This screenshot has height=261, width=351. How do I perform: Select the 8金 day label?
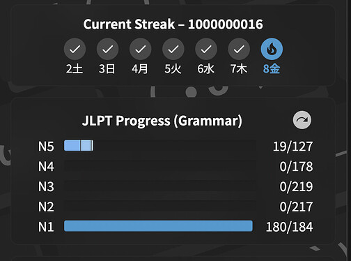(272, 69)
